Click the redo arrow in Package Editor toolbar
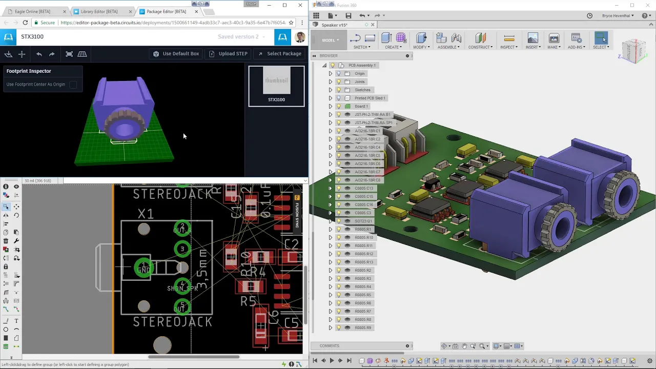The width and height of the screenshot is (656, 369). tap(52, 54)
